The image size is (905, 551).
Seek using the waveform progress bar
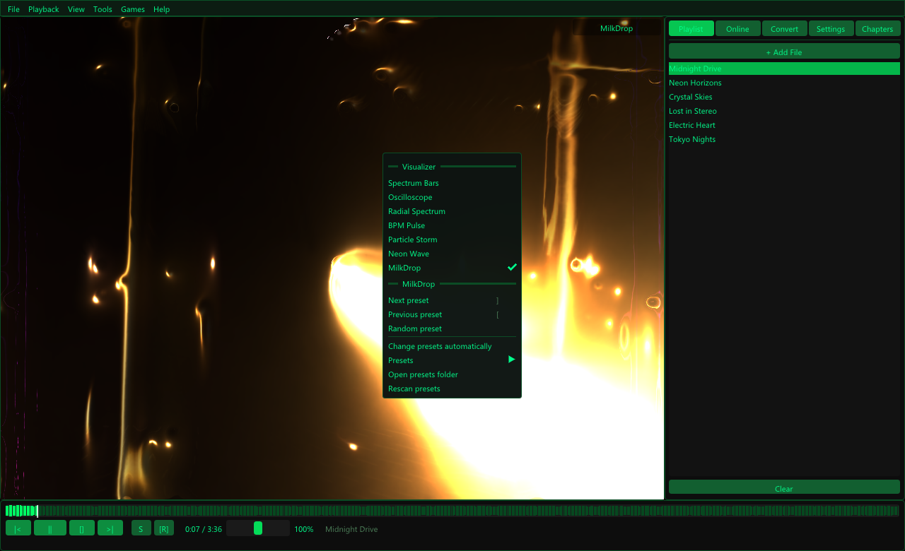[452, 511]
